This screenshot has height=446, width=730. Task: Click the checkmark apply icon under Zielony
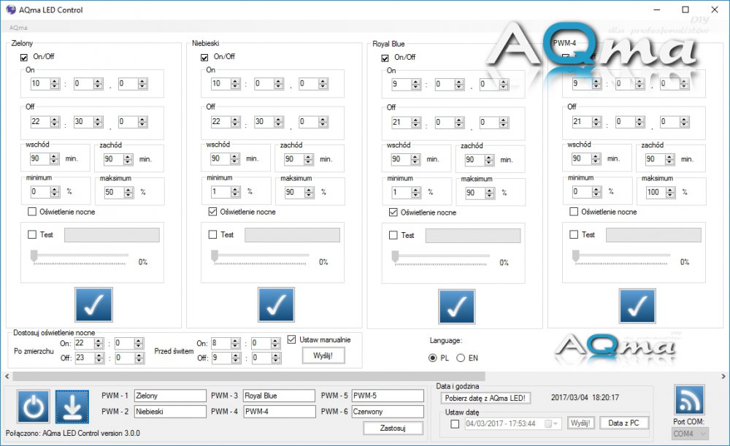pyautogui.click(x=94, y=304)
